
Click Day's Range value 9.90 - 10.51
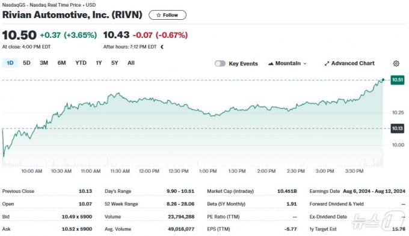pyautogui.click(x=180, y=191)
